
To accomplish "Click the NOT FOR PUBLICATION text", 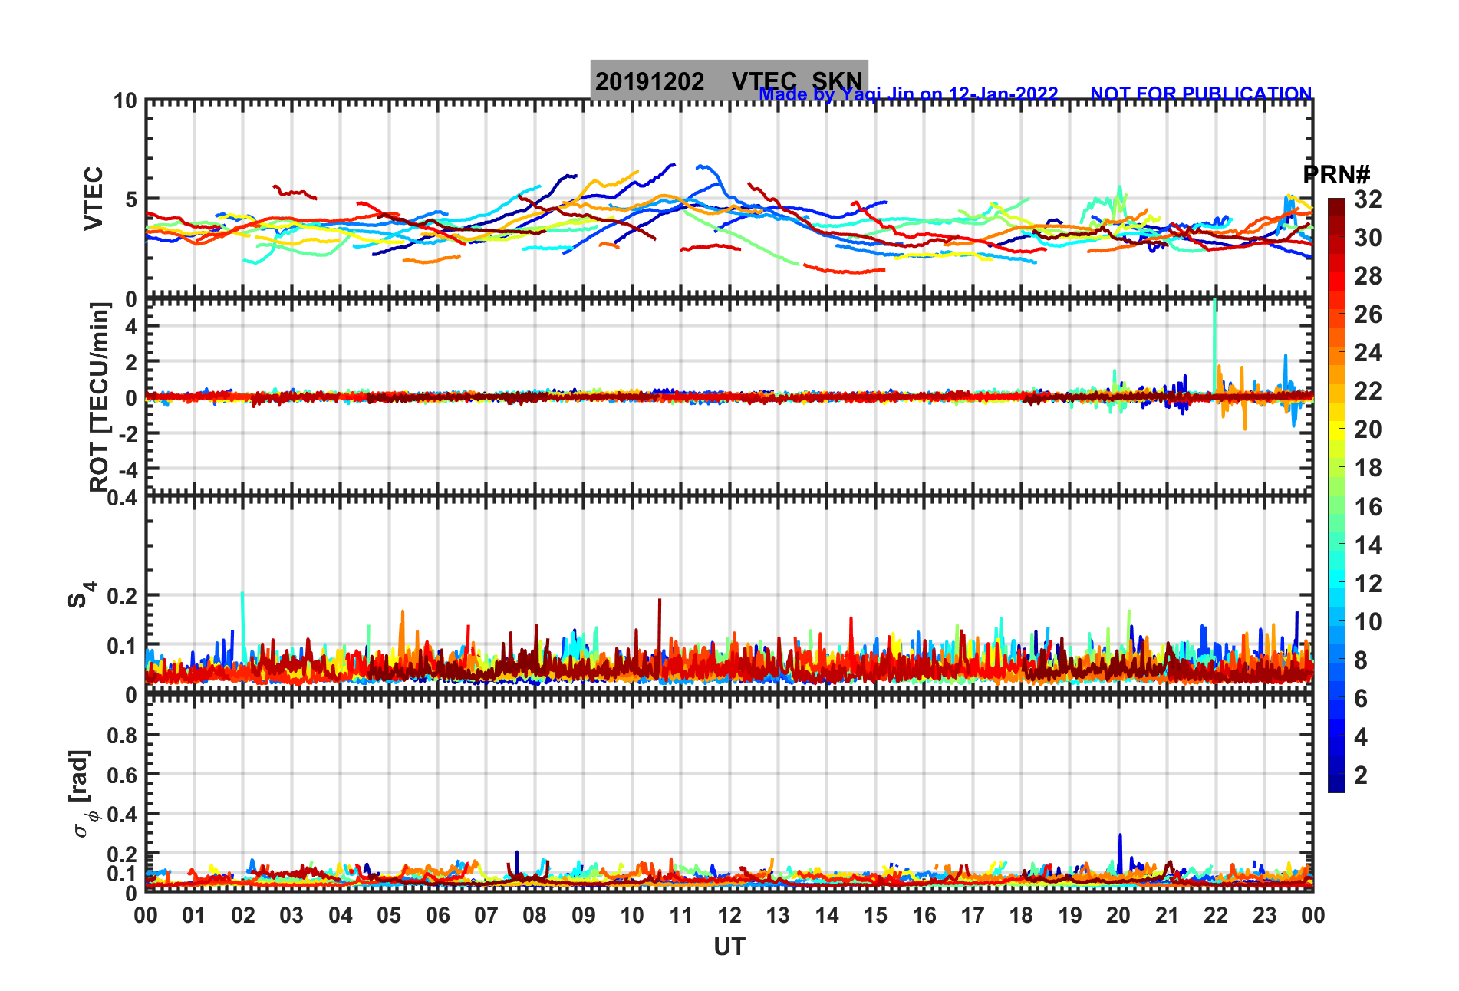I will (1201, 94).
